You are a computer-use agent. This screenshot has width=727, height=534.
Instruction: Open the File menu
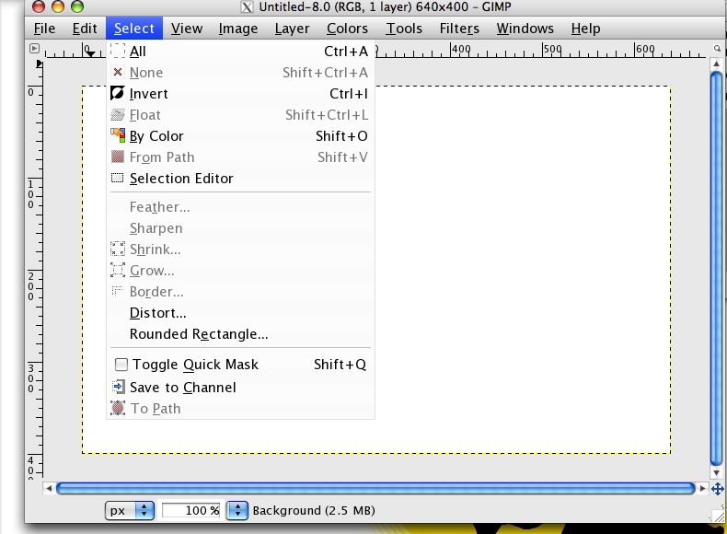[44, 29]
